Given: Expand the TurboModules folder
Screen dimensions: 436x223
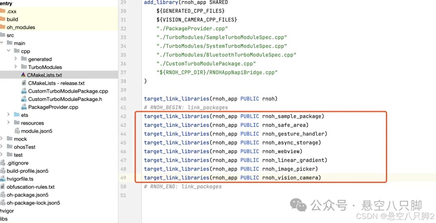Looking at the screenshot, I should 16,67.
